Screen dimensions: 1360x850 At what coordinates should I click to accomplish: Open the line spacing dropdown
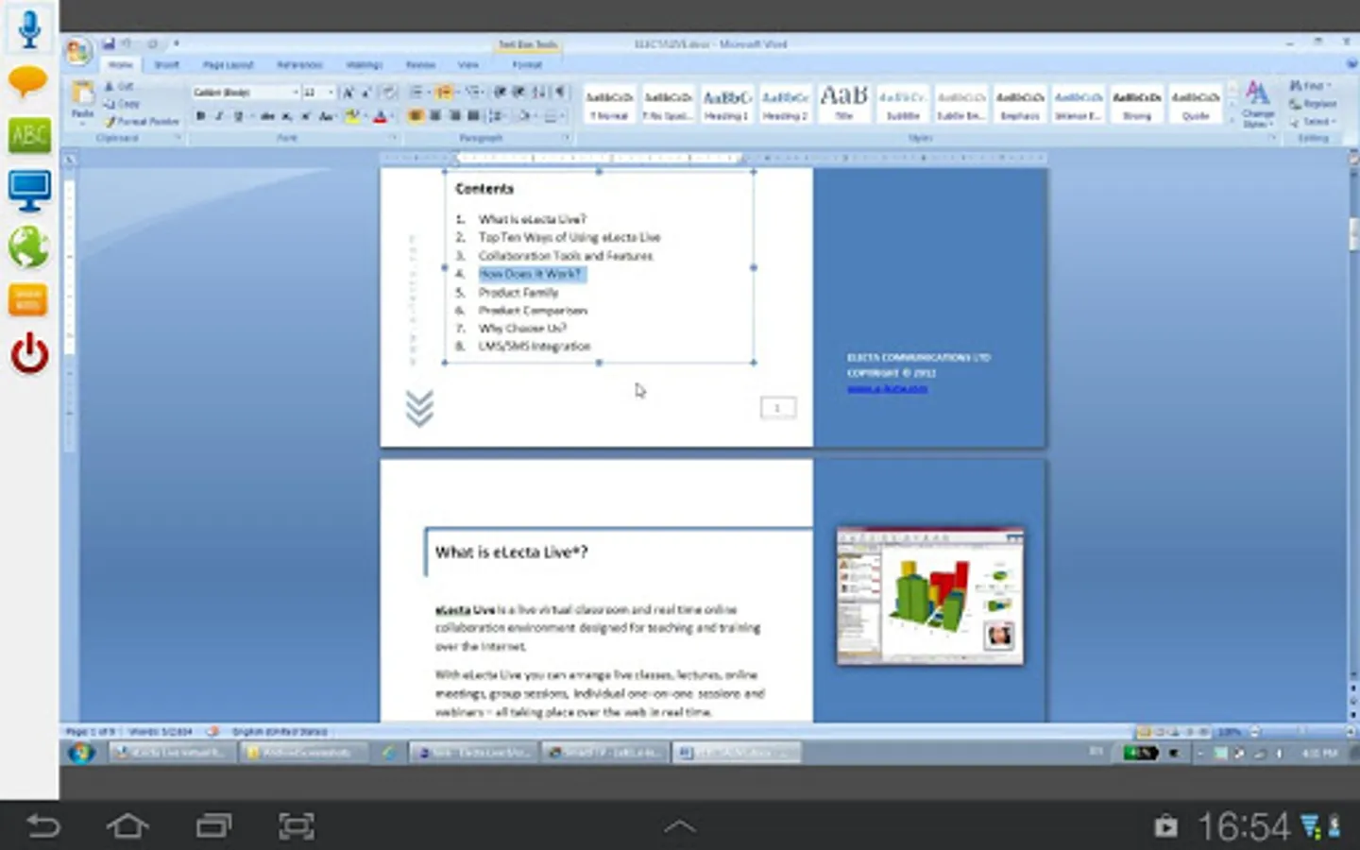[499, 115]
